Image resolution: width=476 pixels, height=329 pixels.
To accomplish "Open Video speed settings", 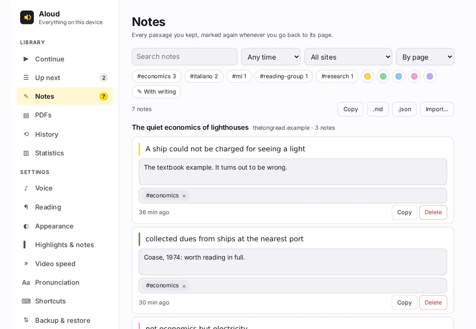I will click(65, 264).
